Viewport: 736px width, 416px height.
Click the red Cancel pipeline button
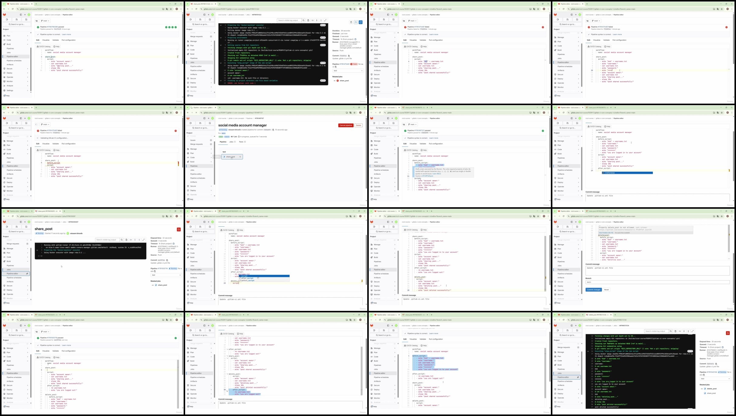346,125
